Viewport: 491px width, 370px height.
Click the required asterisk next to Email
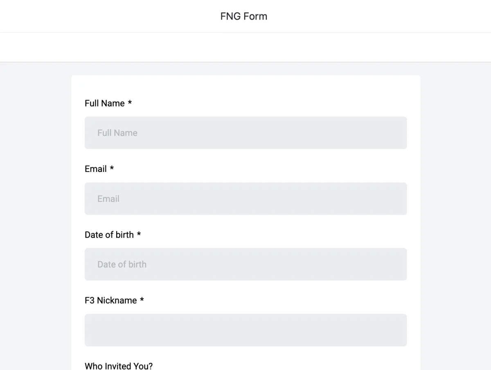pyautogui.click(x=112, y=169)
